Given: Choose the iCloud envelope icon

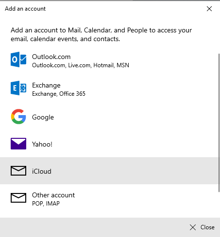Looking at the screenshot, I should tap(18, 171).
